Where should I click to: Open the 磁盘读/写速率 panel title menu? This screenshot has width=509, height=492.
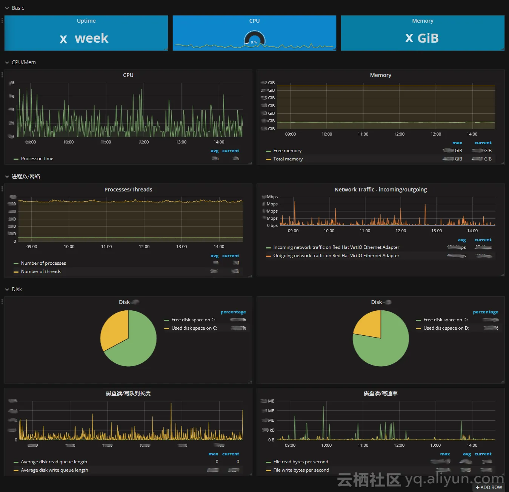pyautogui.click(x=380, y=393)
